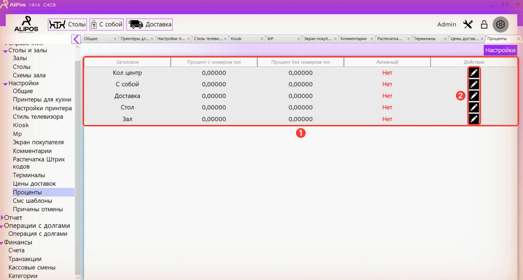Screen dimensions: 523x280
Task: Open Транзакции in the sidebar
Action: (25, 259)
